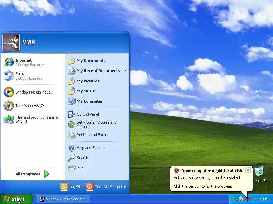
Task: Click the Tour Windows XP icon
Action: [9, 106]
